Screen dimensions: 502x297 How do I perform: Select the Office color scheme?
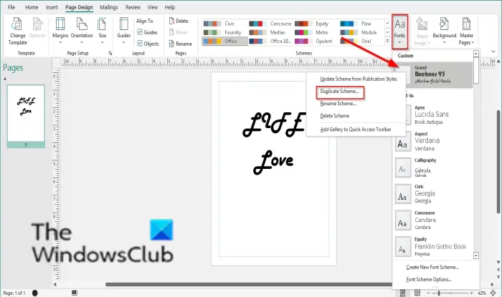pyautogui.click(x=224, y=41)
